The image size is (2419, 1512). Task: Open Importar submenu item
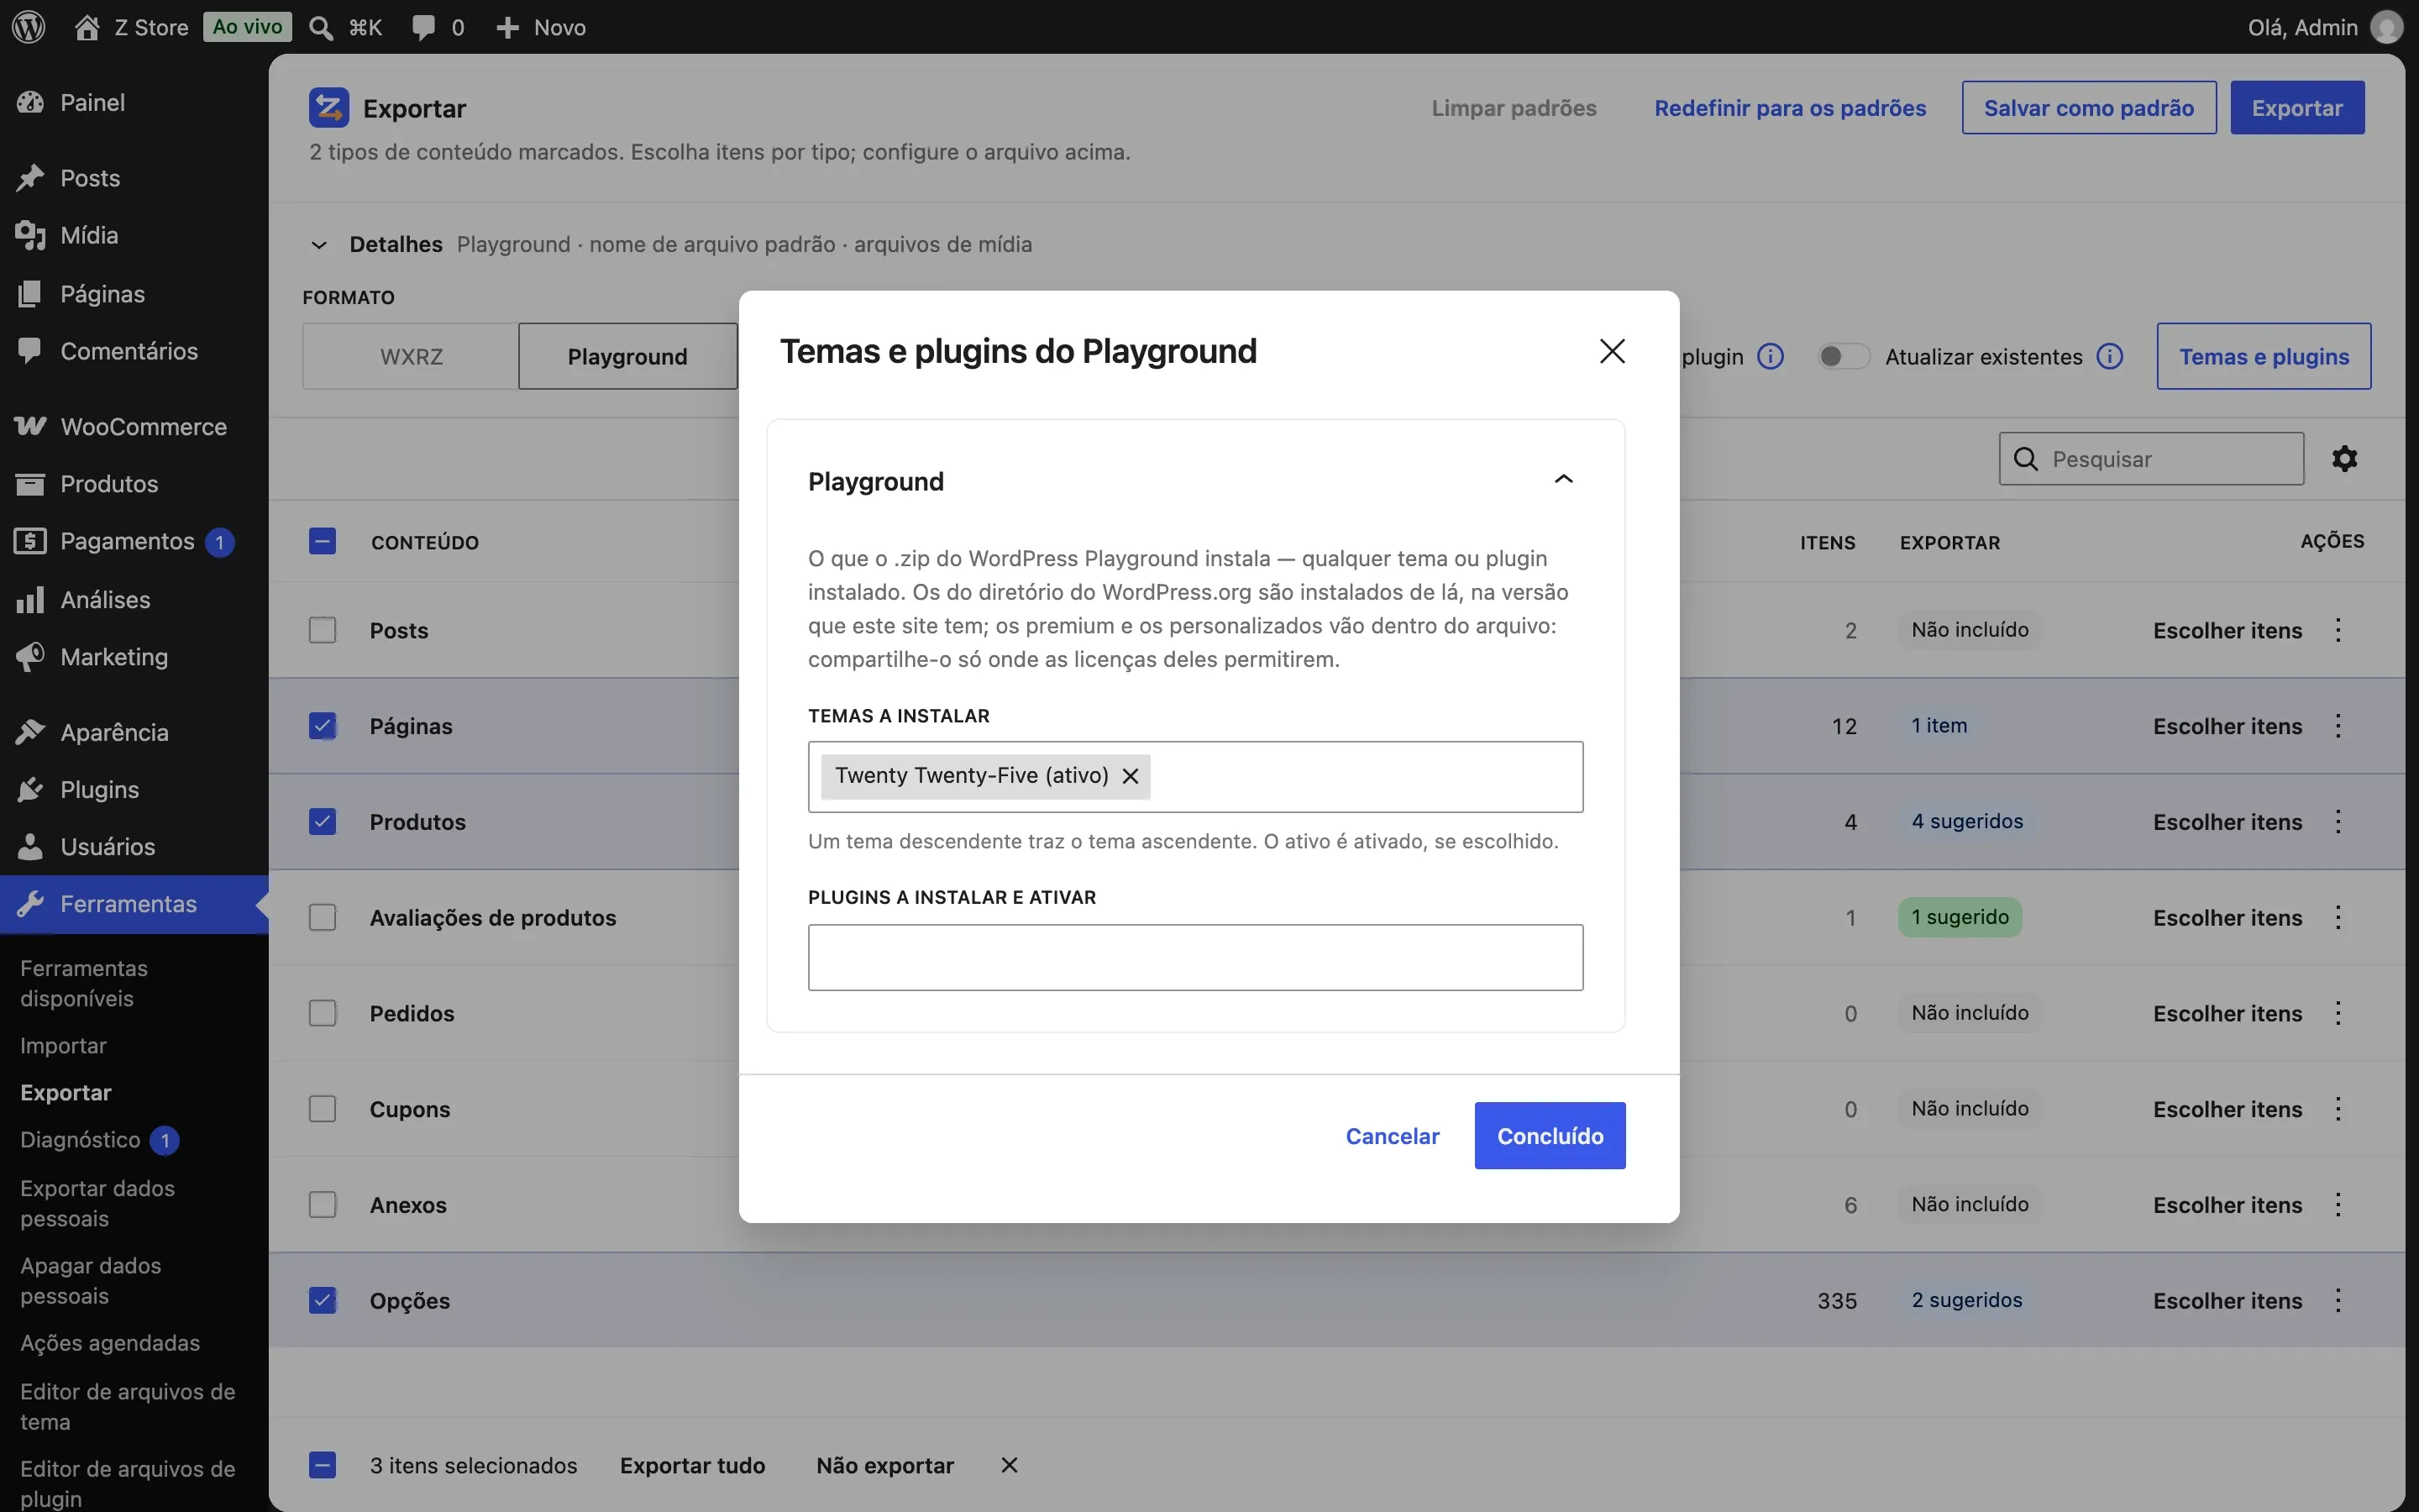(63, 1045)
